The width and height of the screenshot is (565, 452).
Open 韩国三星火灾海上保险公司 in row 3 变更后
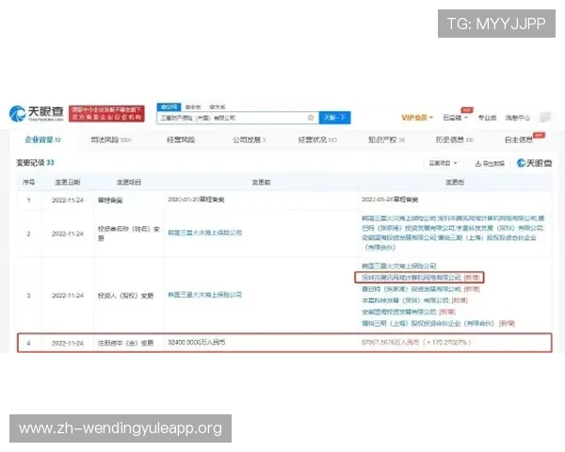pos(398,266)
